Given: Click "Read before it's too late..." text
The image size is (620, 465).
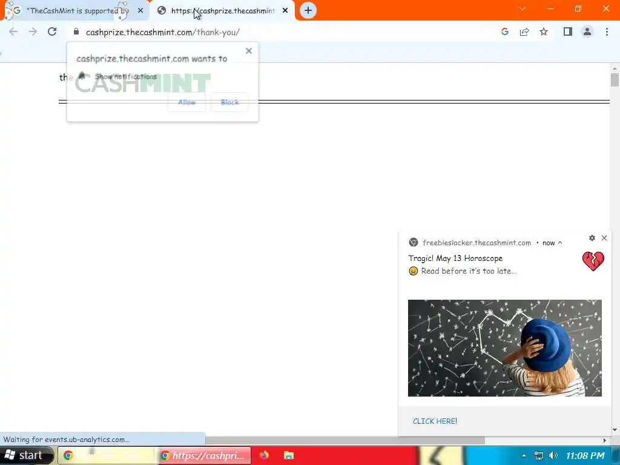Looking at the screenshot, I should [x=469, y=271].
